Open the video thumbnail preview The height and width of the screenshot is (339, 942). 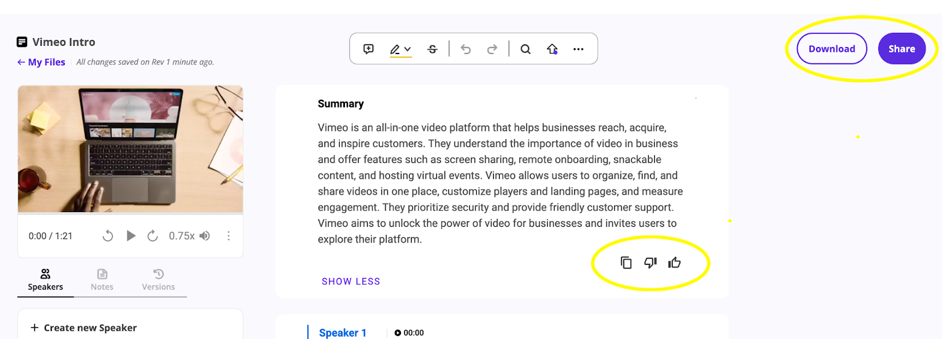(130, 149)
